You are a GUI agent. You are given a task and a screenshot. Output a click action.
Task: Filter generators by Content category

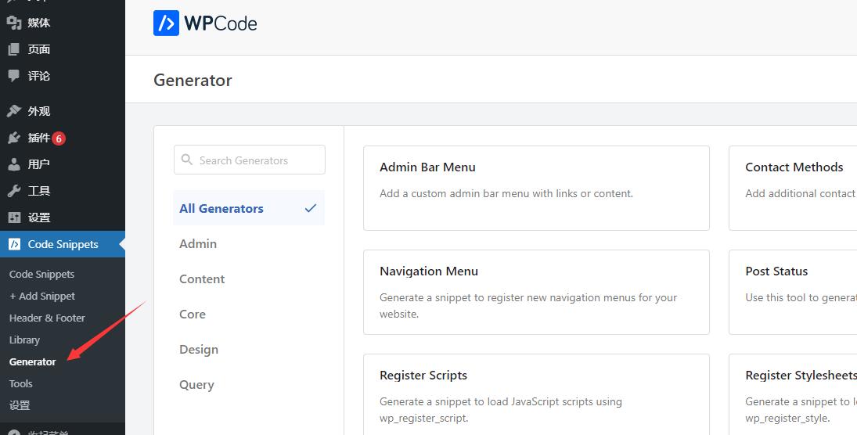[202, 279]
